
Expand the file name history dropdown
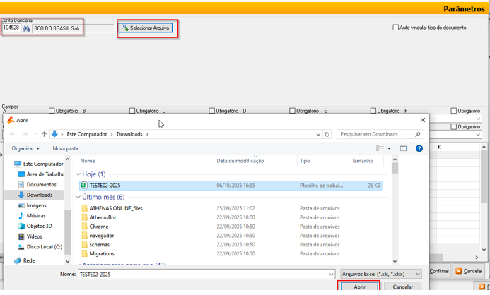[331, 274]
